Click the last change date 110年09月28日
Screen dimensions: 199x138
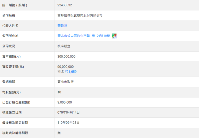(68, 123)
